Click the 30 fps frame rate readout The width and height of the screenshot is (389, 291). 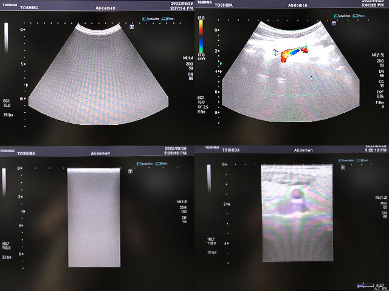click(x=212, y=252)
